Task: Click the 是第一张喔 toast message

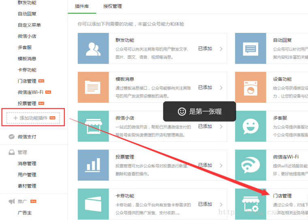Action: (199, 111)
